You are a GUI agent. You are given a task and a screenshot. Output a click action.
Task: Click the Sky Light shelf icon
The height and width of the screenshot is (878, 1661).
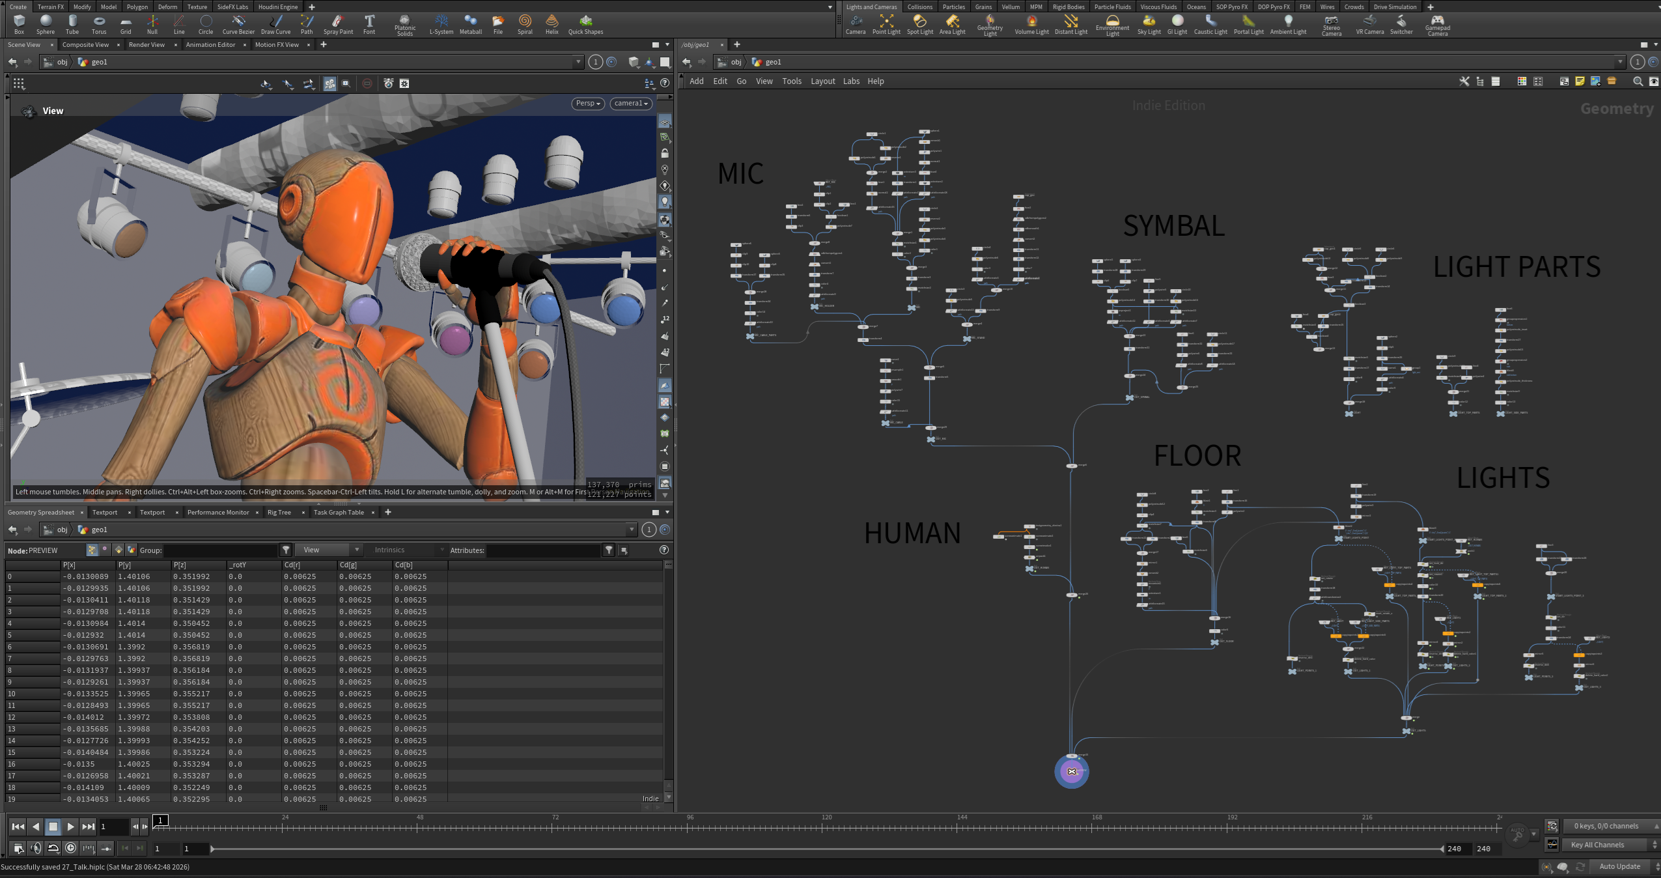(1149, 24)
